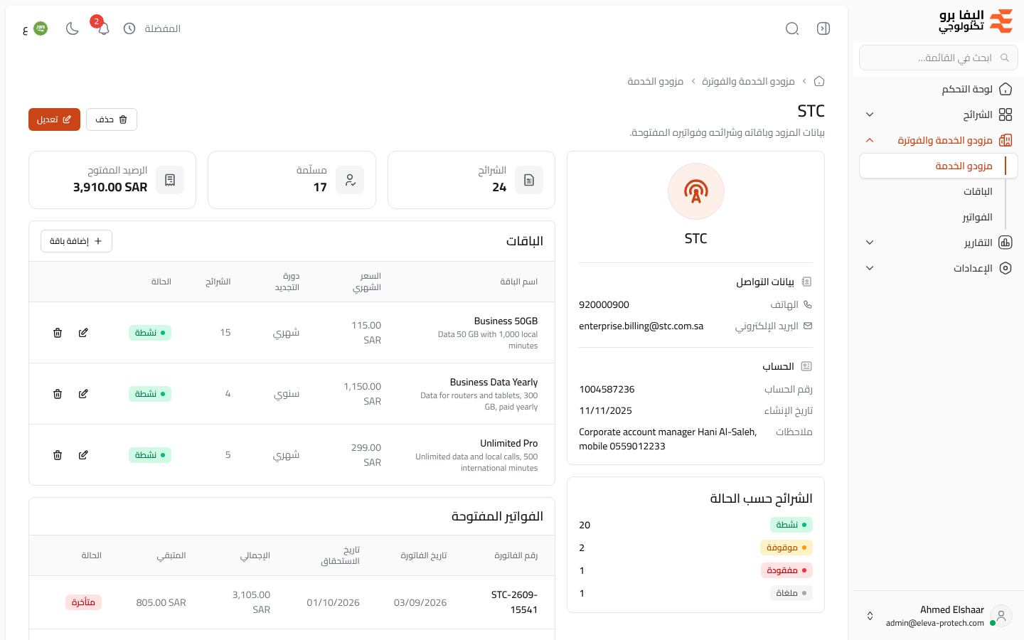Click مزودو الخدمة والفوترة breadcrumb link
The width and height of the screenshot is (1024, 640).
pyautogui.click(x=748, y=81)
